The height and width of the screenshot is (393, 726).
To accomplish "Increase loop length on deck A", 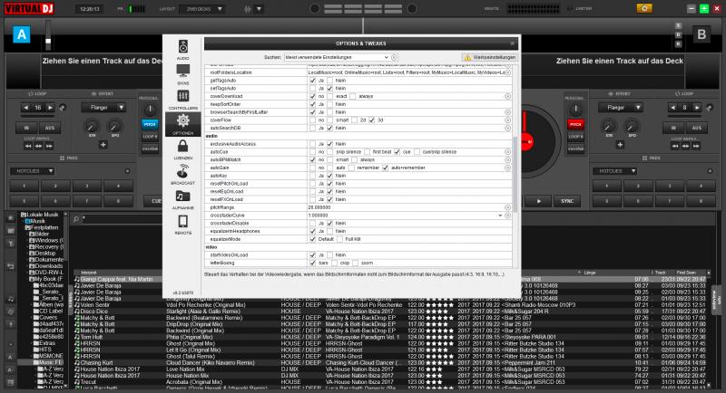I will coord(50,108).
